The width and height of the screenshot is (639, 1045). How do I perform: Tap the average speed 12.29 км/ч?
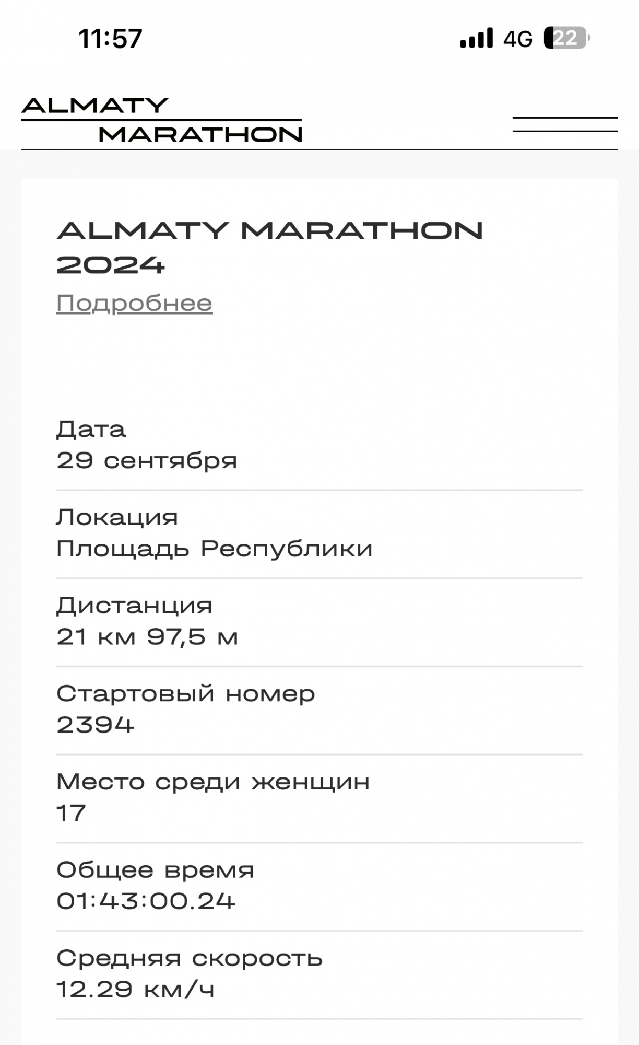[x=135, y=990]
